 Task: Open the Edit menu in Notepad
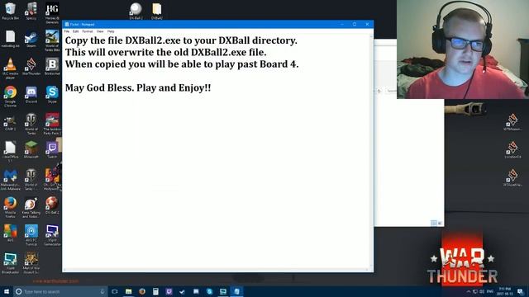pos(75,31)
